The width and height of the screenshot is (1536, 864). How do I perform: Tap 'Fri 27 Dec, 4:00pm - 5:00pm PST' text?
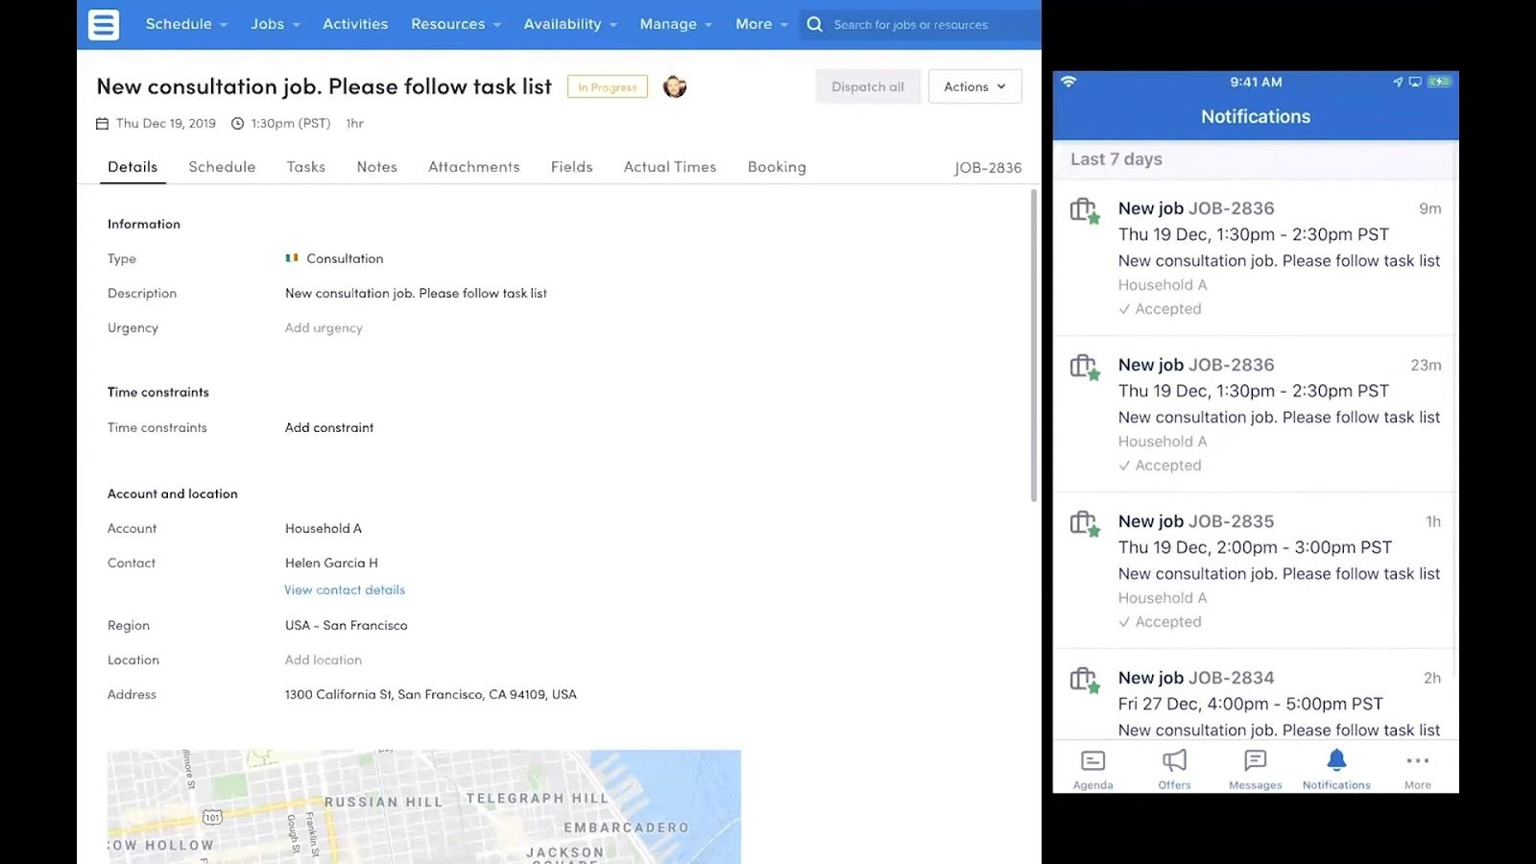[x=1251, y=704]
